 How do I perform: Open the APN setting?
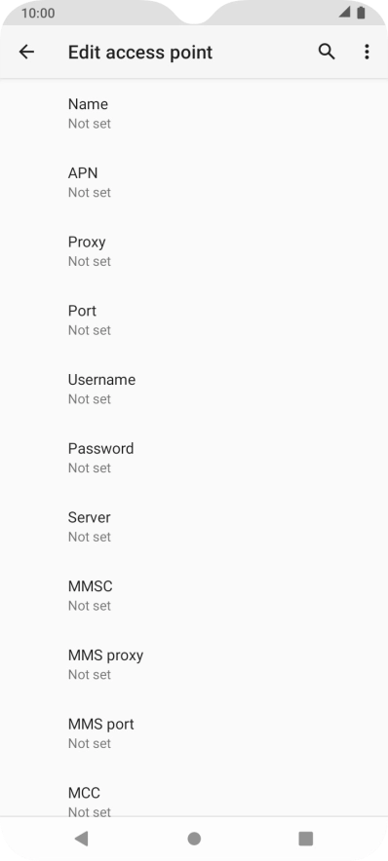click(194, 182)
